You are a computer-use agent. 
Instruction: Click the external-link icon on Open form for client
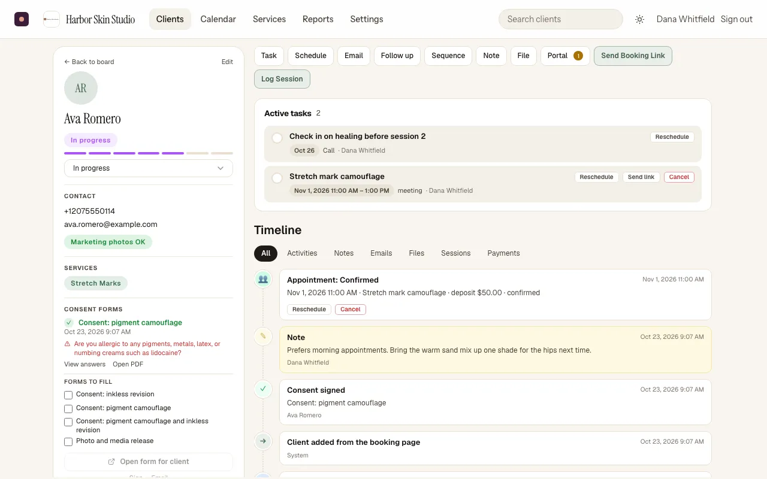(x=111, y=462)
